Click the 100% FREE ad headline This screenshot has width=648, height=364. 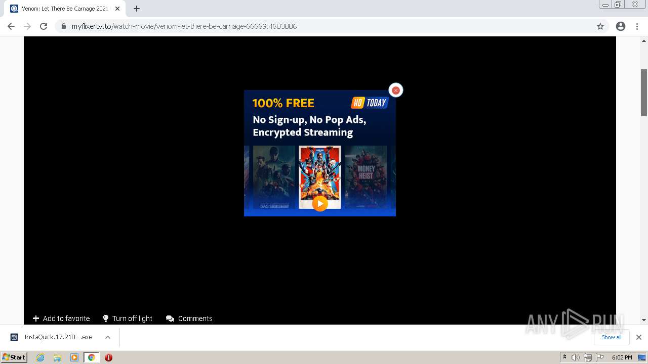coord(283,103)
